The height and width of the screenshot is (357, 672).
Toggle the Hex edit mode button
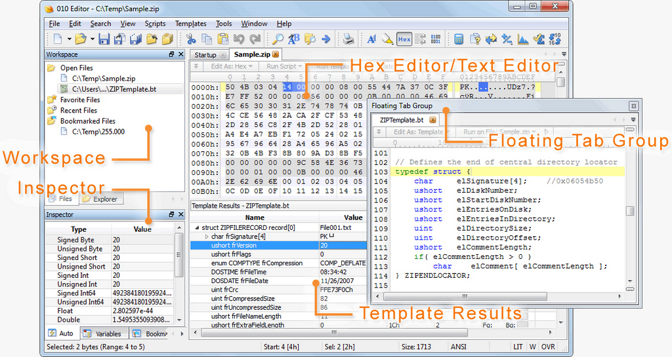click(x=404, y=39)
